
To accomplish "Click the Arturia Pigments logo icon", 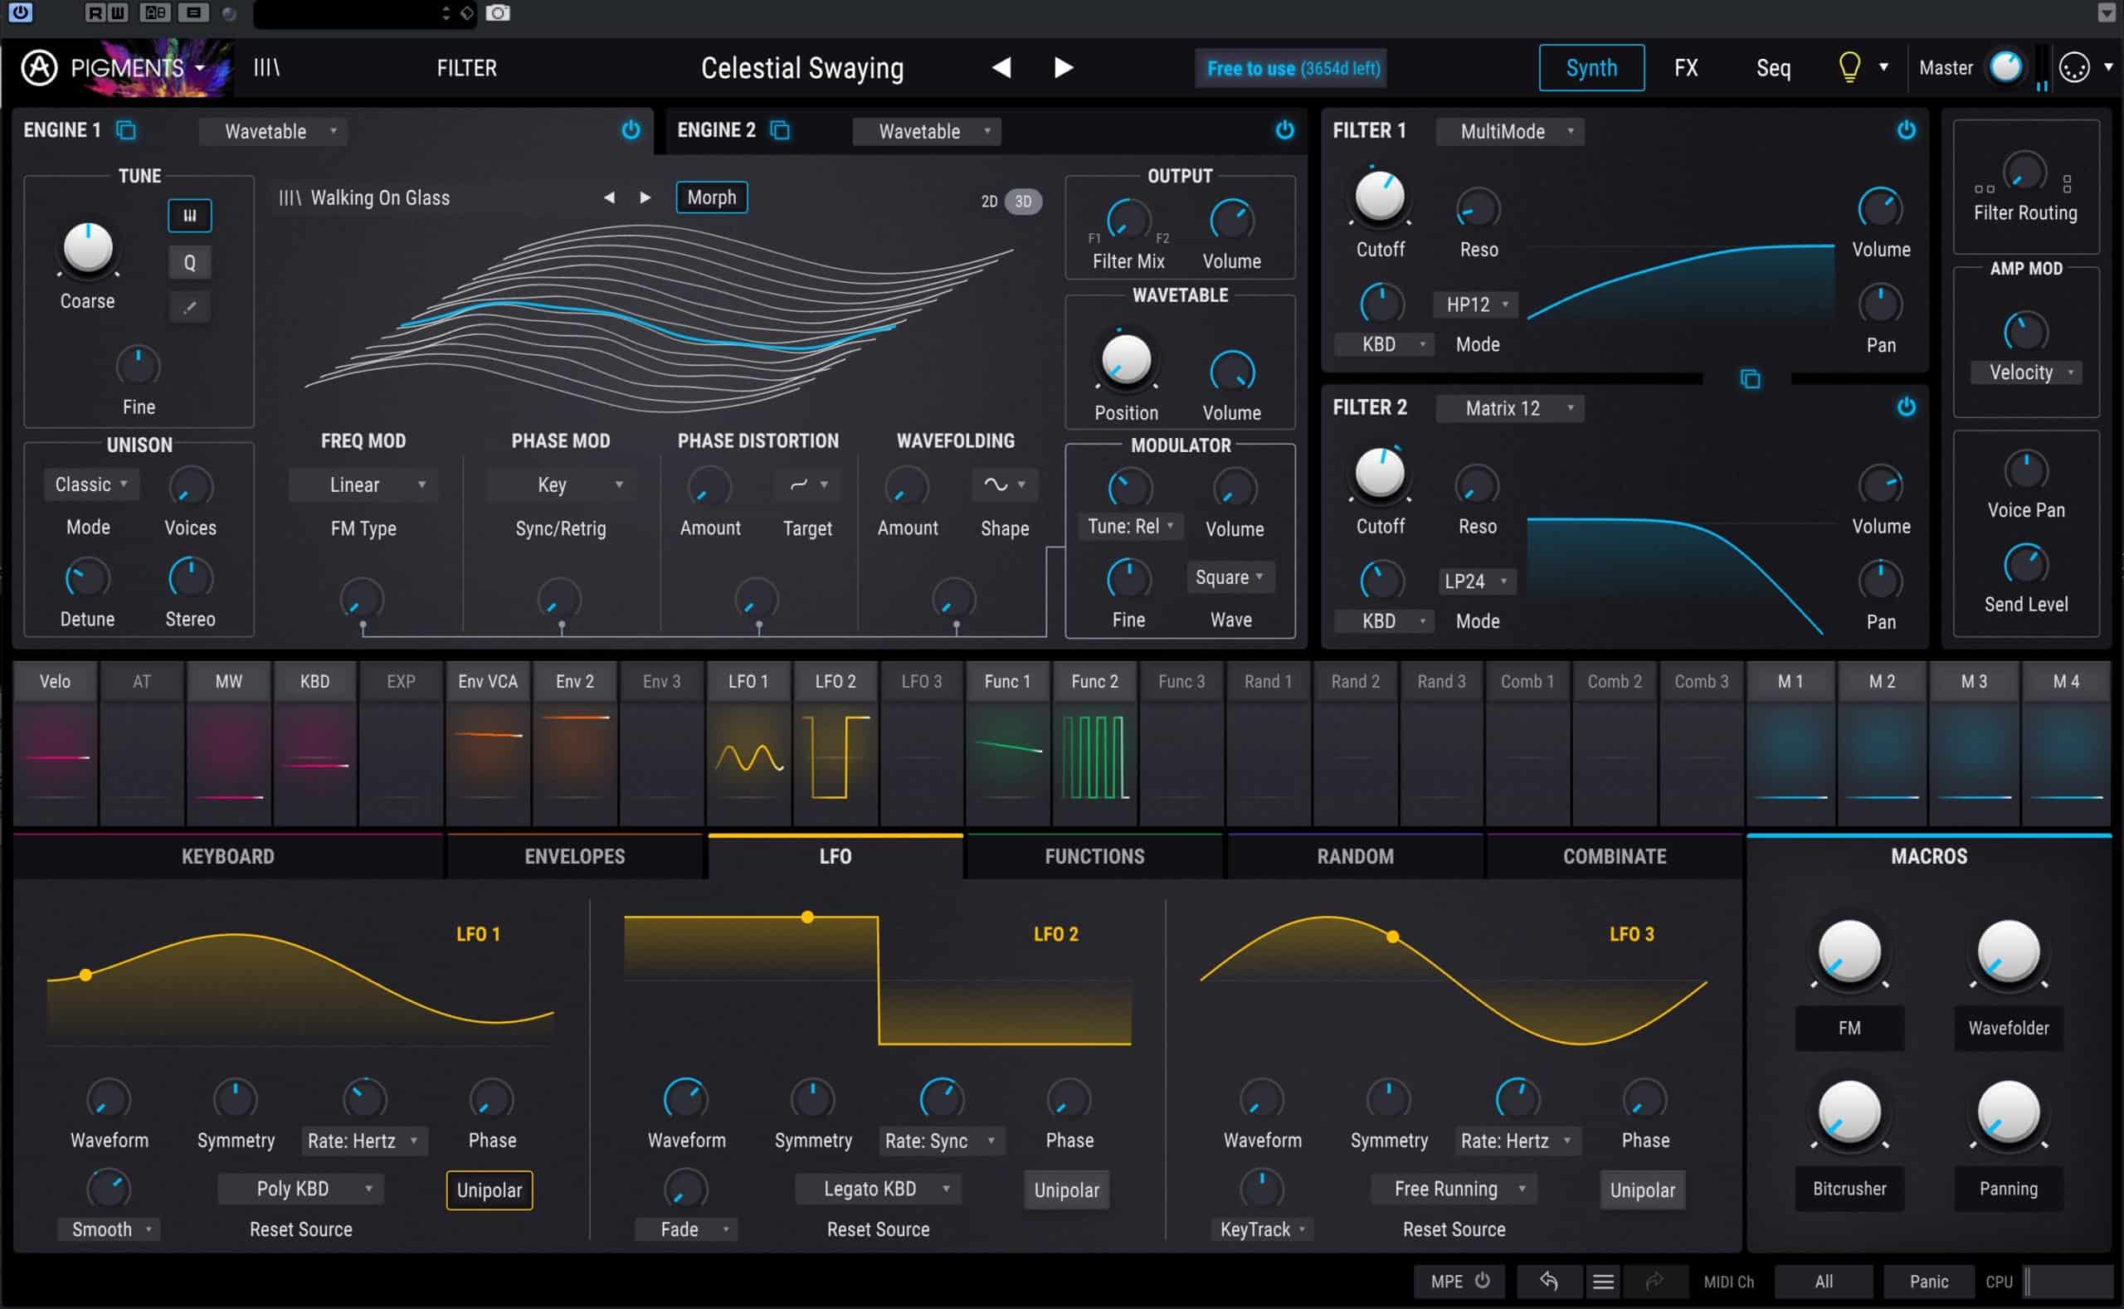I will (x=39, y=67).
